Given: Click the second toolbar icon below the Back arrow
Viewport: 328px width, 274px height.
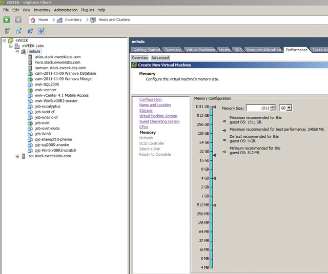Looking at the screenshot, I should pyautogui.click(x=19, y=31).
